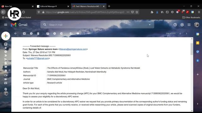Open the Move to folder menu
Viewport: 202px width, 113px height.
coord(71,34)
